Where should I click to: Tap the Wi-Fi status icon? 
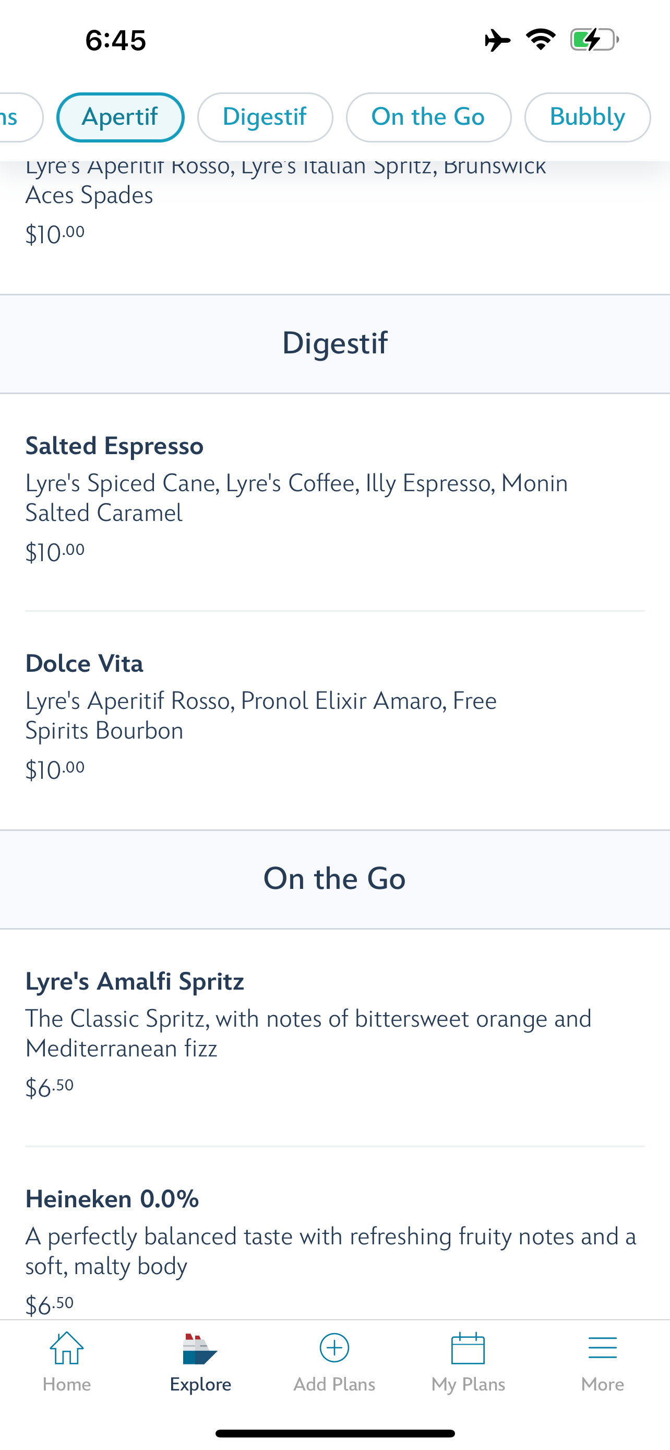coord(541,39)
